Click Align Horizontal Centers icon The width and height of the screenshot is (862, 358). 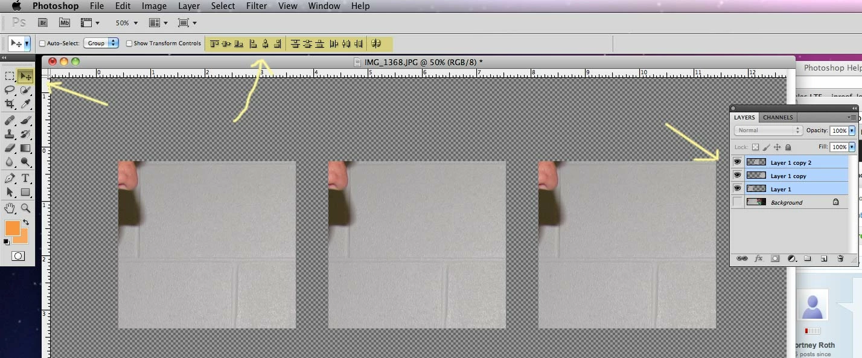point(265,43)
